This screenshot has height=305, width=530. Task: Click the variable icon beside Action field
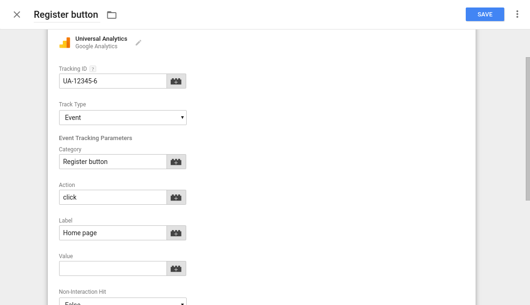[x=176, y=197]
